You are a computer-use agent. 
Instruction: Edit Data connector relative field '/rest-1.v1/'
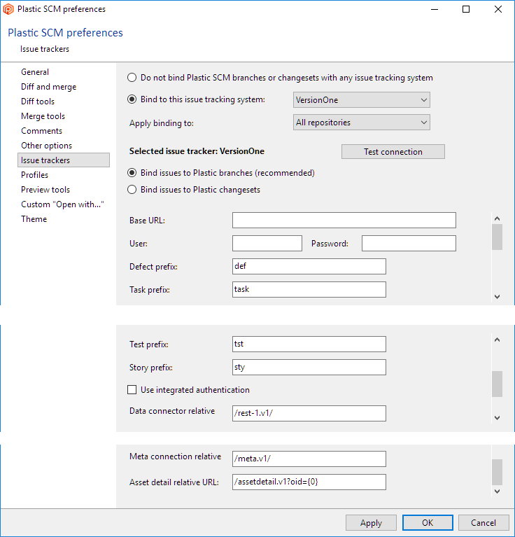coord(309,413)
